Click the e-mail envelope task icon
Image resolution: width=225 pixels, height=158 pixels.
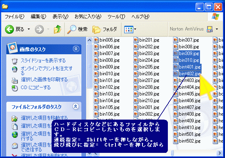coord(15,146)
